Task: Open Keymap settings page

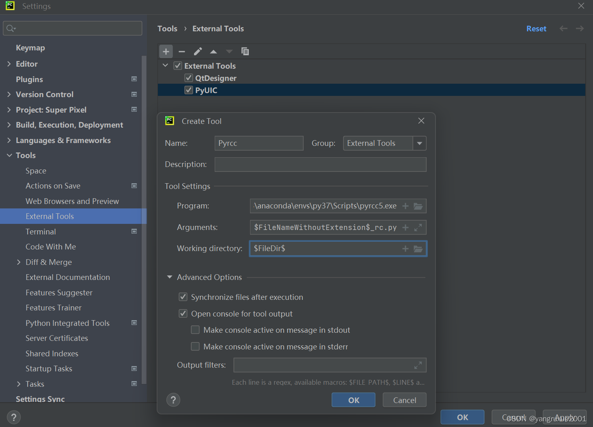Action: (30, 48)
